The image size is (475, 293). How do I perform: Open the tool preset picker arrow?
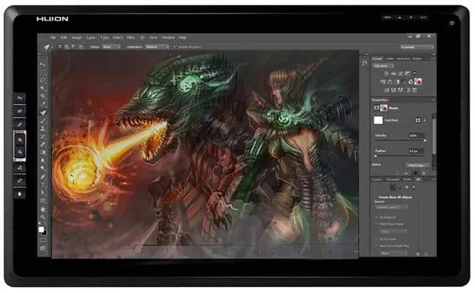click(x=52, y=47)
